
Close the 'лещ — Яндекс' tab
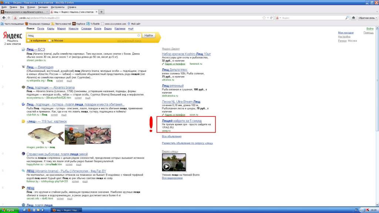[x=97, y=12]
